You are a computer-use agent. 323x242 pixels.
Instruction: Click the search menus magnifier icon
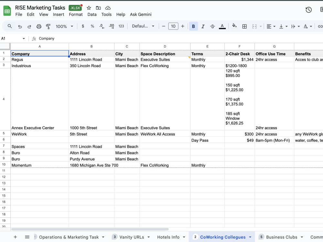tap(10, 26)
